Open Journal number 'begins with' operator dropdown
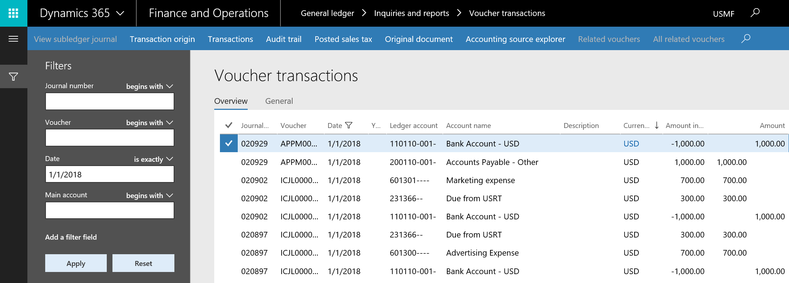 click(149, 86)
